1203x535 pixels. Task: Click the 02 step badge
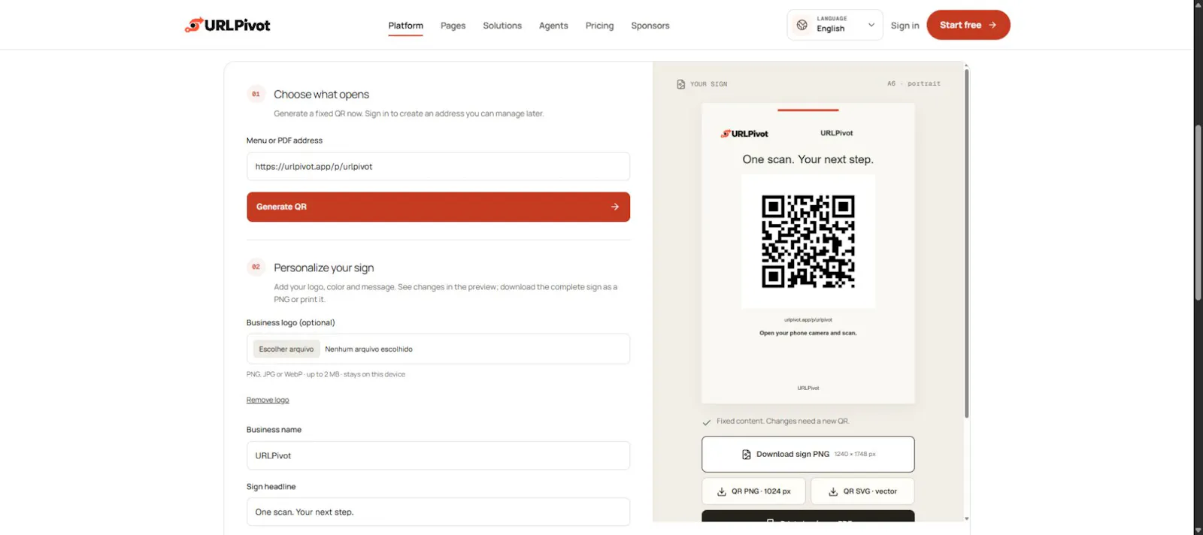pyautogui.click(x=256, y=267)
